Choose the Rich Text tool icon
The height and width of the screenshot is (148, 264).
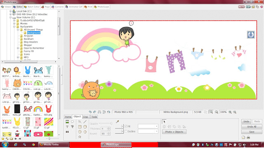73,127
